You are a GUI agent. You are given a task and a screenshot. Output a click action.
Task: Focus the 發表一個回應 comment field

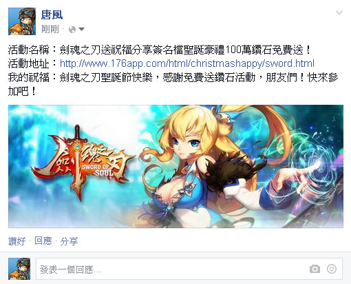pyautogui.click(x=189, y=269)
